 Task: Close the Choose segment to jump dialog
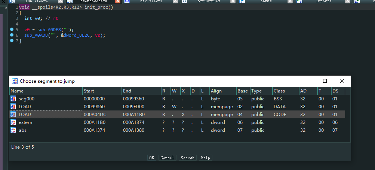point(342,81)
